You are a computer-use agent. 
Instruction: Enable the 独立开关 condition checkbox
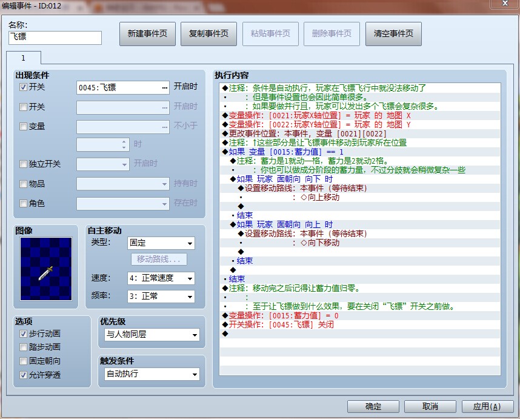(23, 164)
